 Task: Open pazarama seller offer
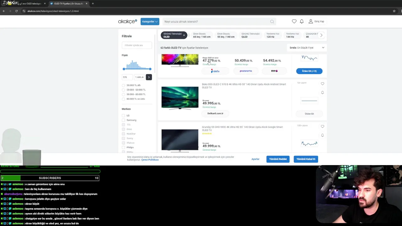click(x=246, y=71)
